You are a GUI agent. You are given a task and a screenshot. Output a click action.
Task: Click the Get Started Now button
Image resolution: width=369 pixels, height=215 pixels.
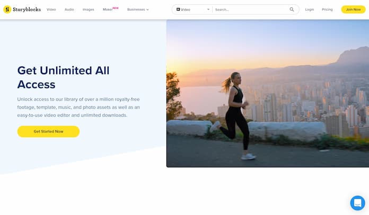pyautogui.click(x=48, y=131)
